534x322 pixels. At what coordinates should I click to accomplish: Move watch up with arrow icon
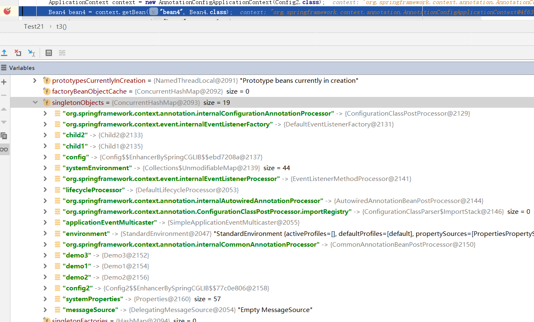4,109
